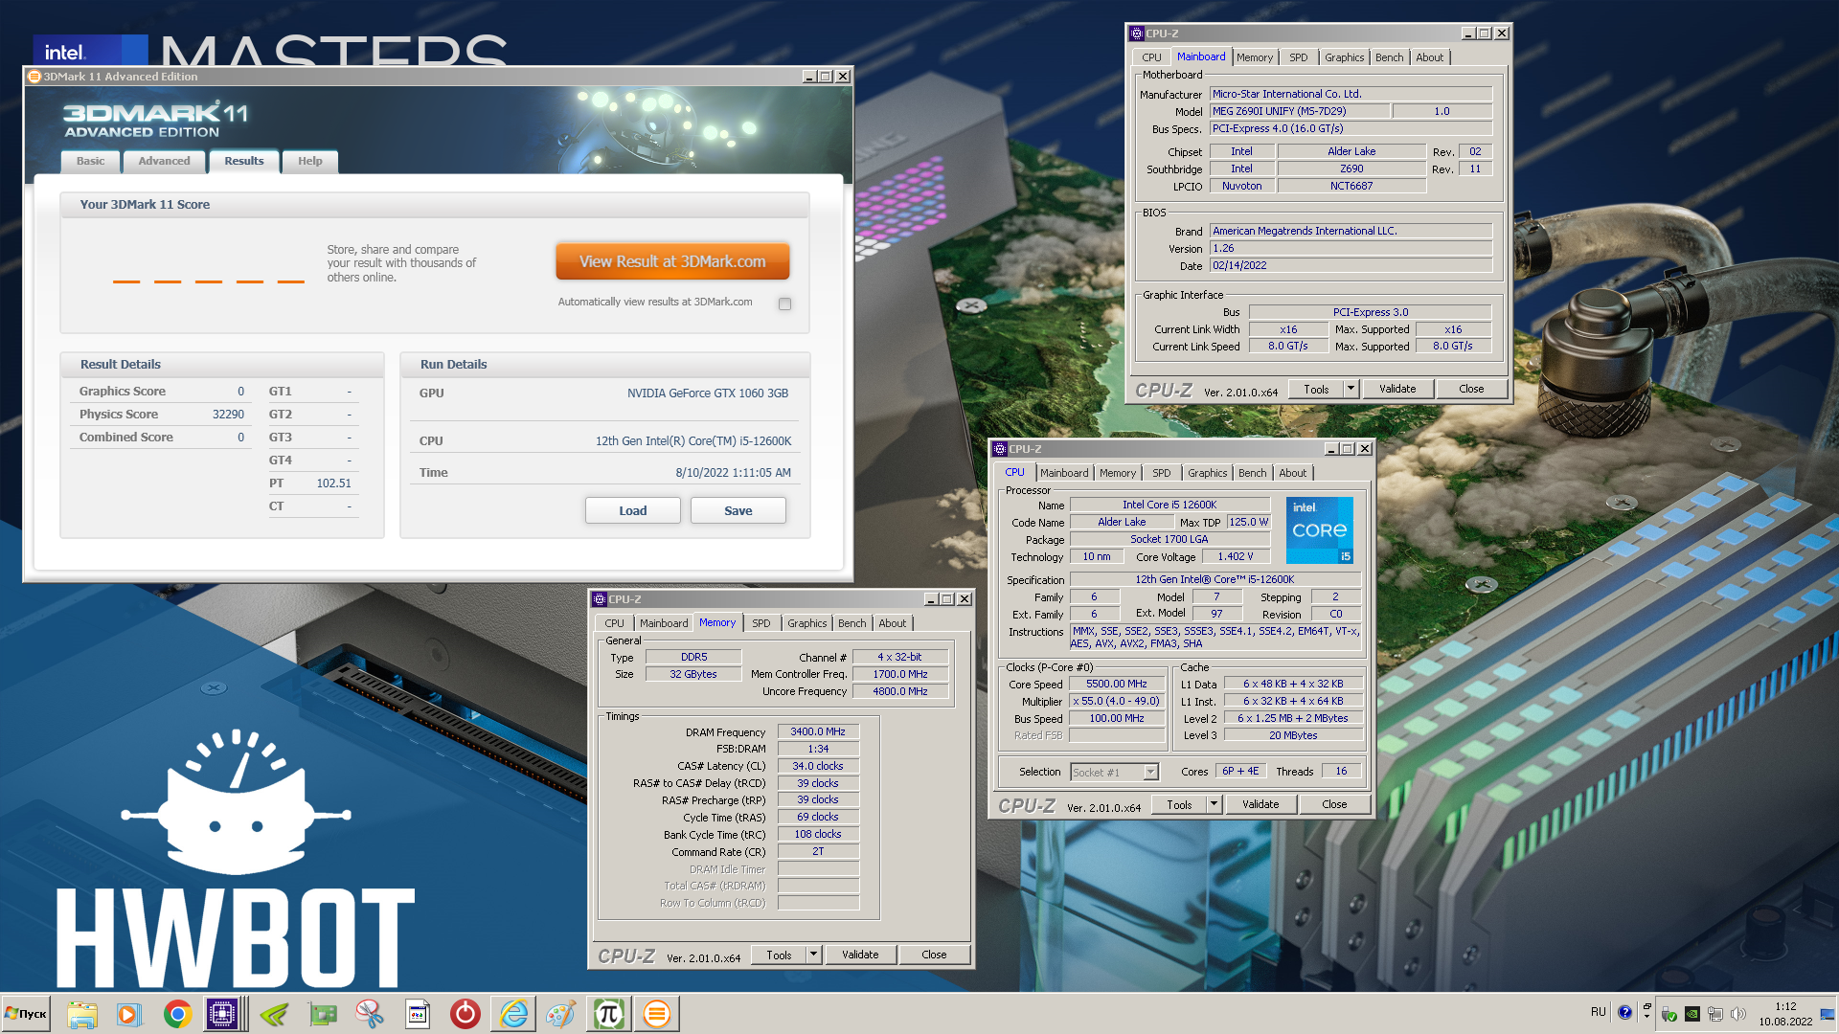Click Close in the CPU tab CPU-Z window
This screenshot has width=1839, height=1034.
click(x=1334, y=804)
